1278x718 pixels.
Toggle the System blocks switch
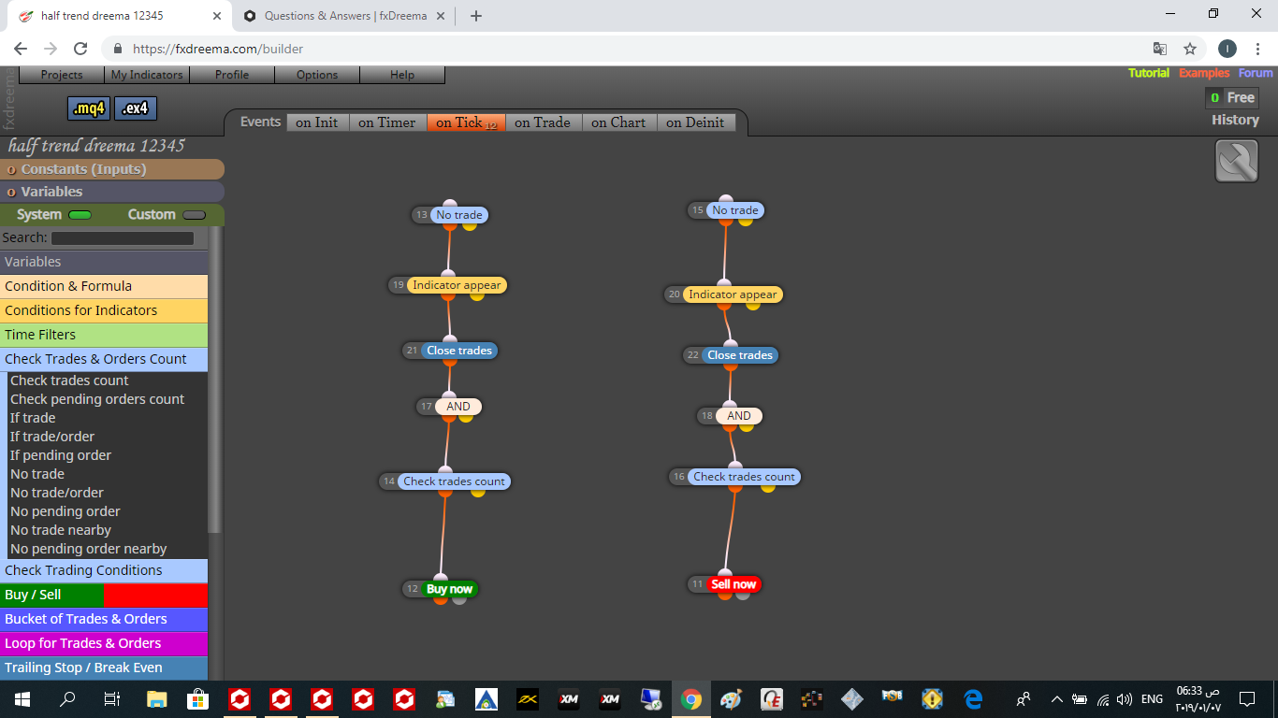tap(80, 215)
